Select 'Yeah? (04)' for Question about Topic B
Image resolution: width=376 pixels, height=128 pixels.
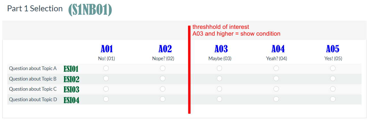(276, 79)
